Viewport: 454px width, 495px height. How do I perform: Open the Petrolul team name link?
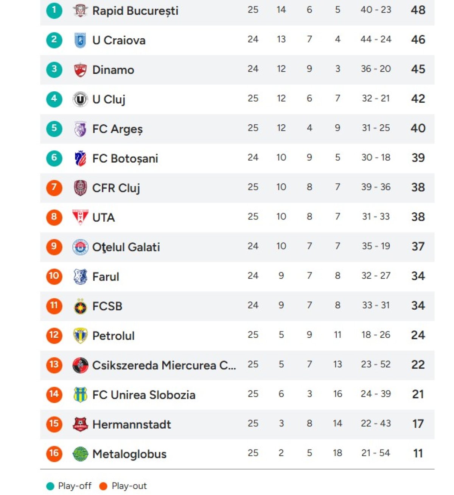[113, 336]
